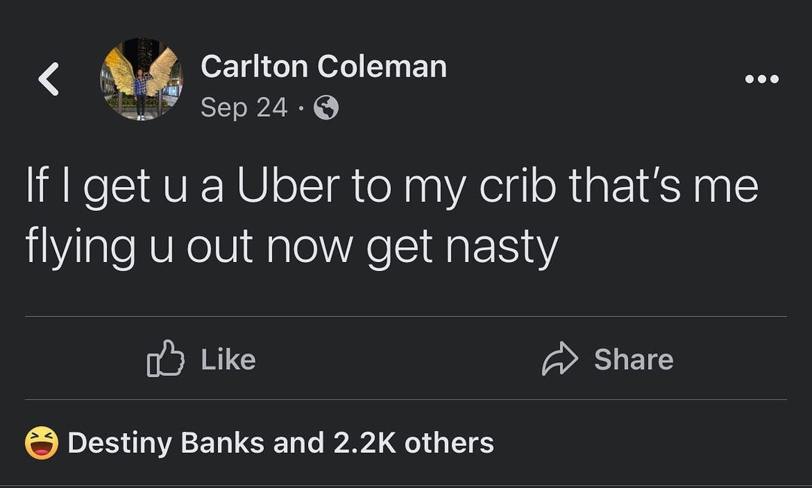The height and width of the screenshot is (488, 812).
Task: Click the post's second line ending 'get nasty'
Action: pyautogui.click(x=292, y=248)
